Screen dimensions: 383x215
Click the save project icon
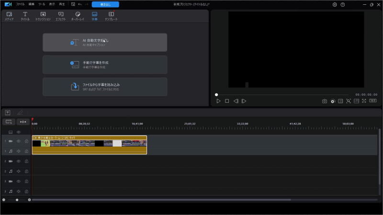point(73,4)
